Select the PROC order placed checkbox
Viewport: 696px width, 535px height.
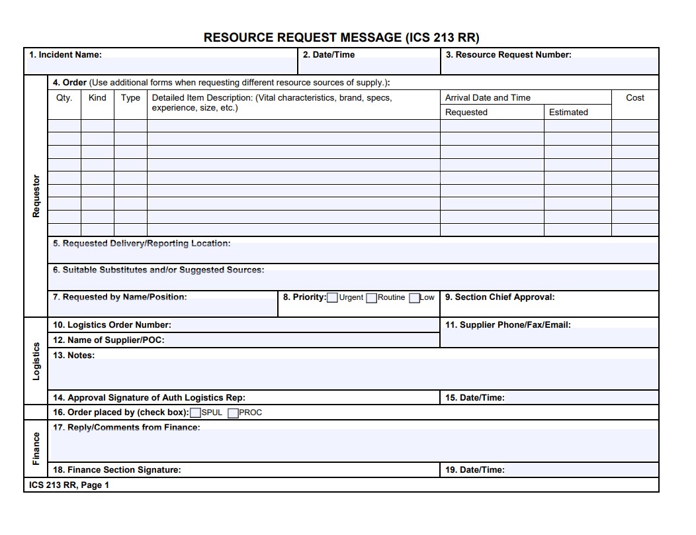point(233,413)
